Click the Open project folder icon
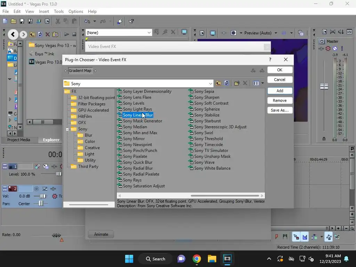356x267 pixels. (x=14, y=21)
